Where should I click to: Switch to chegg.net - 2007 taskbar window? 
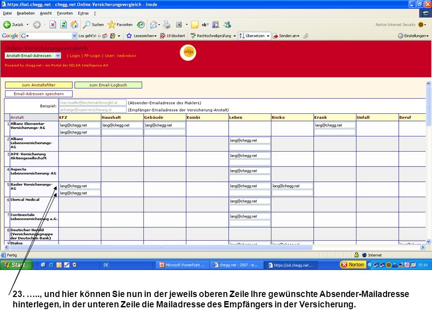(236, 265)
